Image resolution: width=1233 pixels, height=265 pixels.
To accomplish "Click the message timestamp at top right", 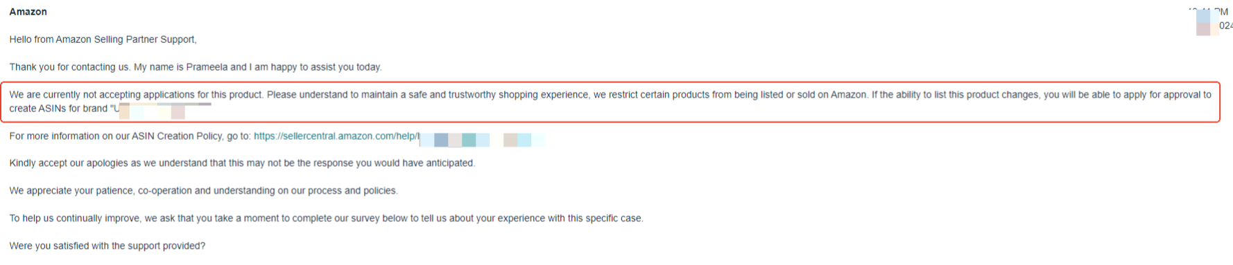I will tap(1214, 19).
